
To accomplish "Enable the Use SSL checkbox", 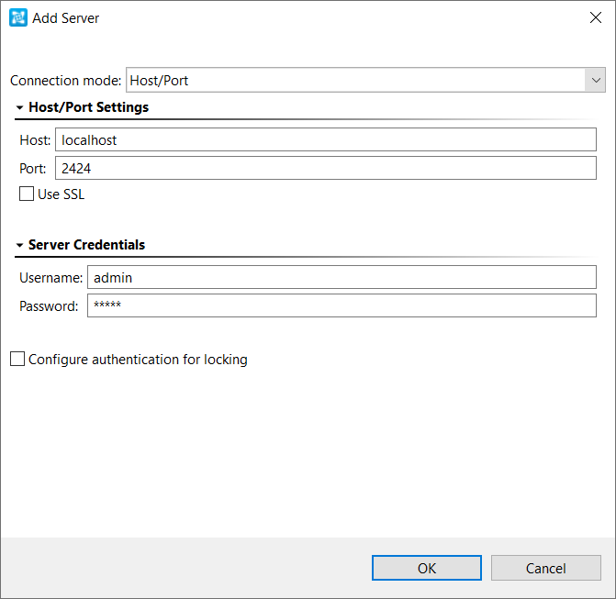I will coord(27,194).
